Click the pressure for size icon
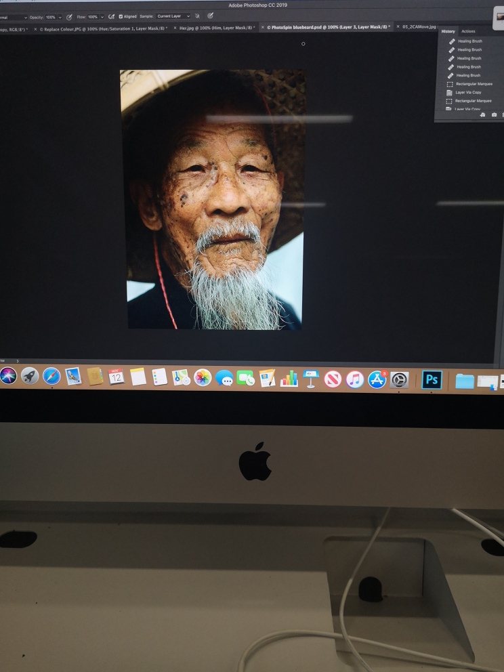 210,15
